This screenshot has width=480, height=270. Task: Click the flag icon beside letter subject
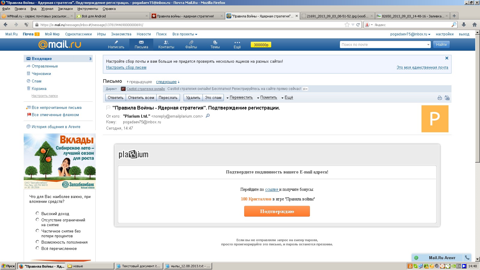point(108,108)
